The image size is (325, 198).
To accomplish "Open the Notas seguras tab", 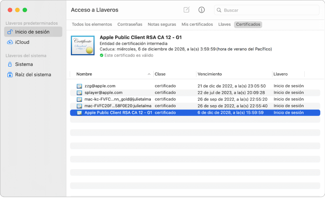I will [162, 24].
